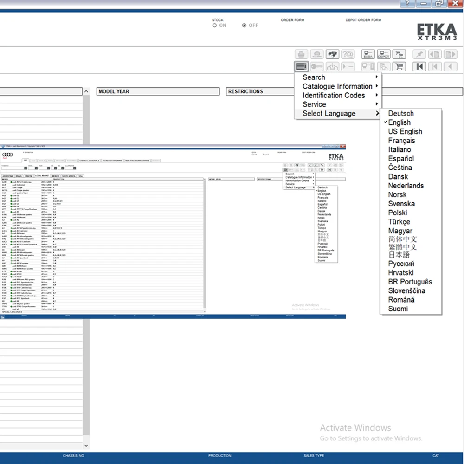Viewport: 464px width, 464px height.
Task: Choose Japanese 日本語 language
Action: pos(399,255)
